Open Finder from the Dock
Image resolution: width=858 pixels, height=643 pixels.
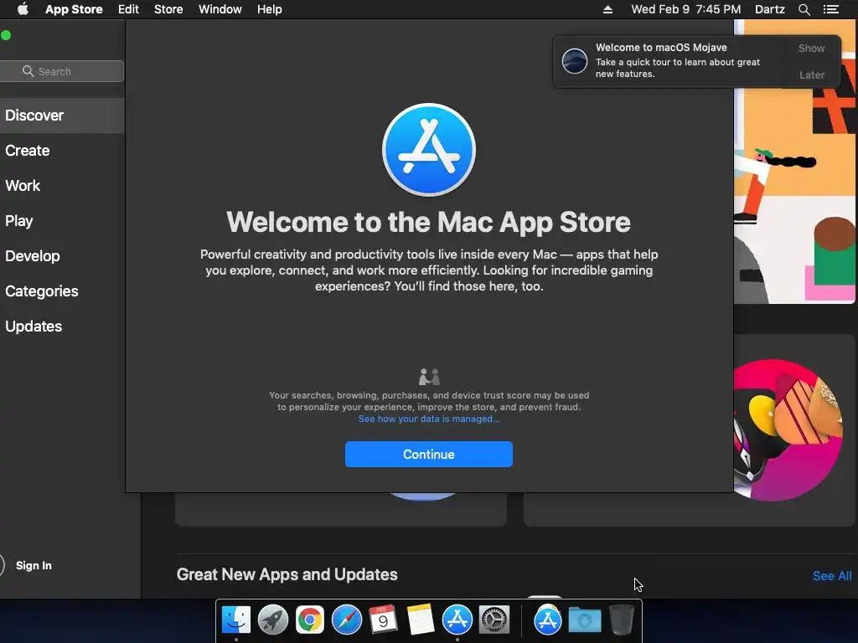pos(236,620)
